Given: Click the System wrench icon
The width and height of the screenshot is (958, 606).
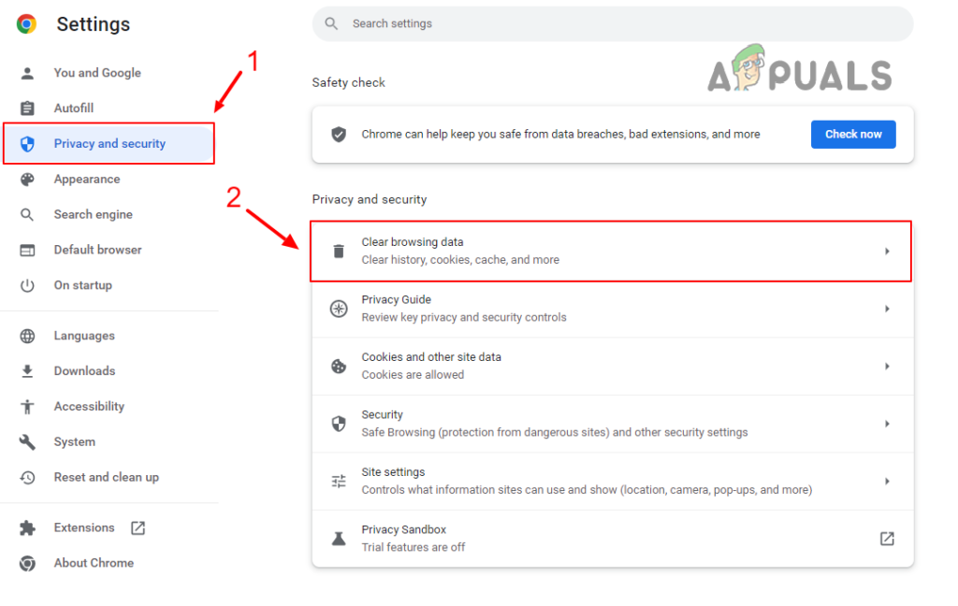Looking at the screenshot, I should [25, 441].
